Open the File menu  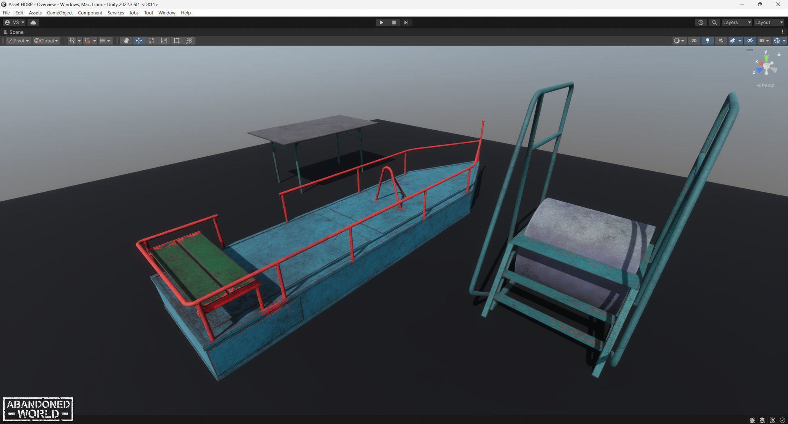coord(6,13)
